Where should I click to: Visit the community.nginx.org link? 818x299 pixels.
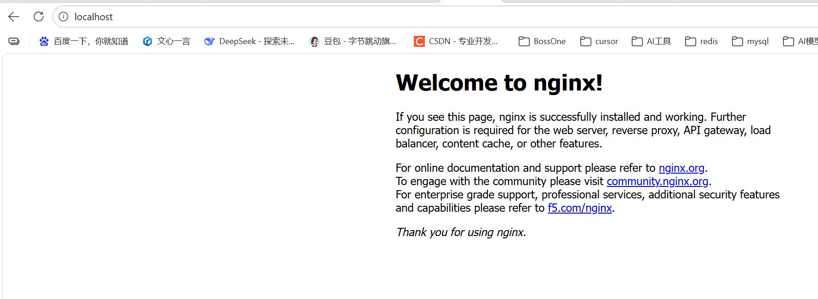point(658,181)
